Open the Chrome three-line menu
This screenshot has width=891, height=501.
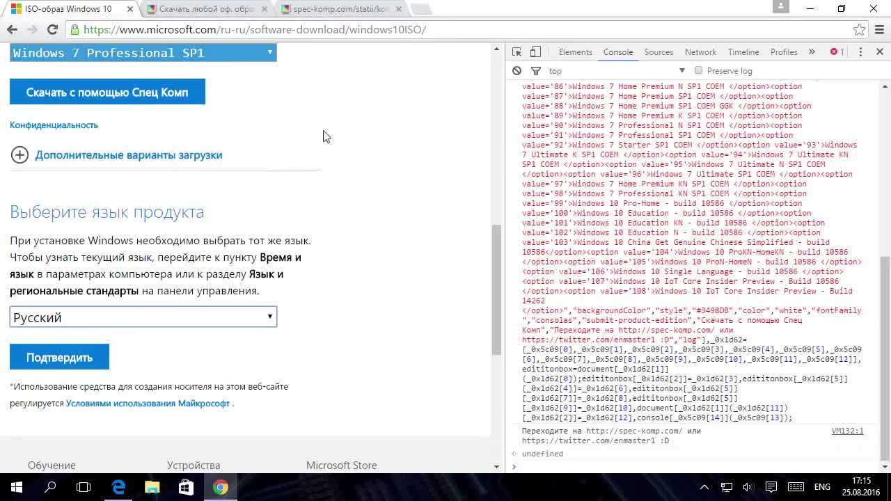[x=879, y=29]
